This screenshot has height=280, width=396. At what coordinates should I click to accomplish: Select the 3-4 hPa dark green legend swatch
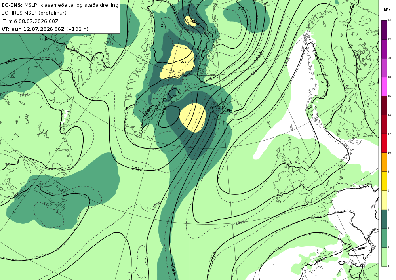[384, 219]
